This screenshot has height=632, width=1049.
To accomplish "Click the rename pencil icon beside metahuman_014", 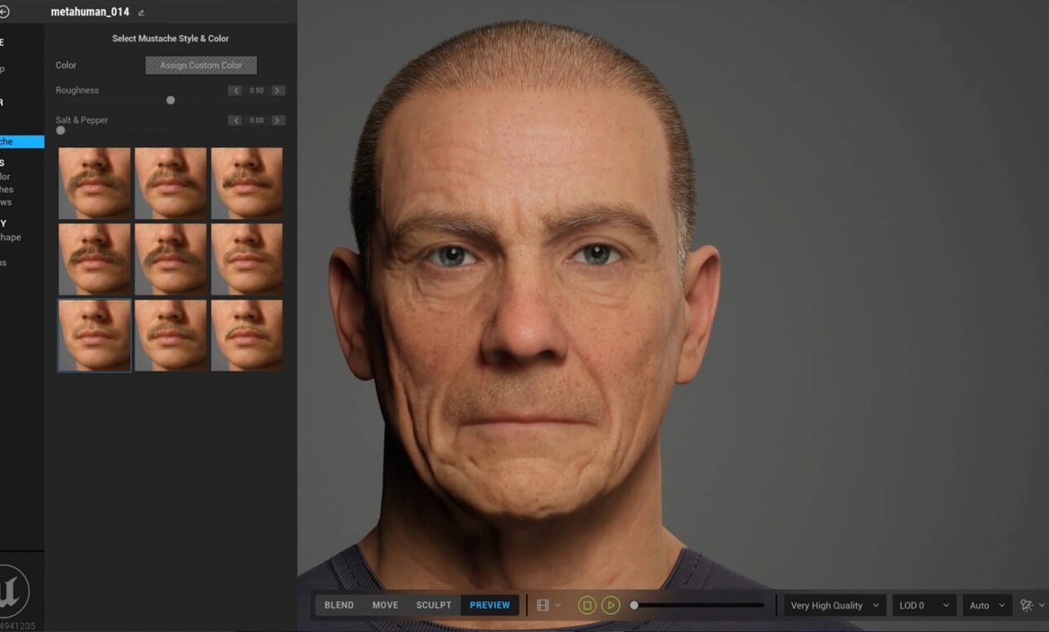I will pos(141,13).
